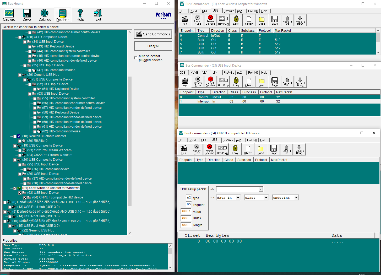Click the Send Commands button
The height and width of the screenshot is (275, 381).
click(x=153, y=34)
